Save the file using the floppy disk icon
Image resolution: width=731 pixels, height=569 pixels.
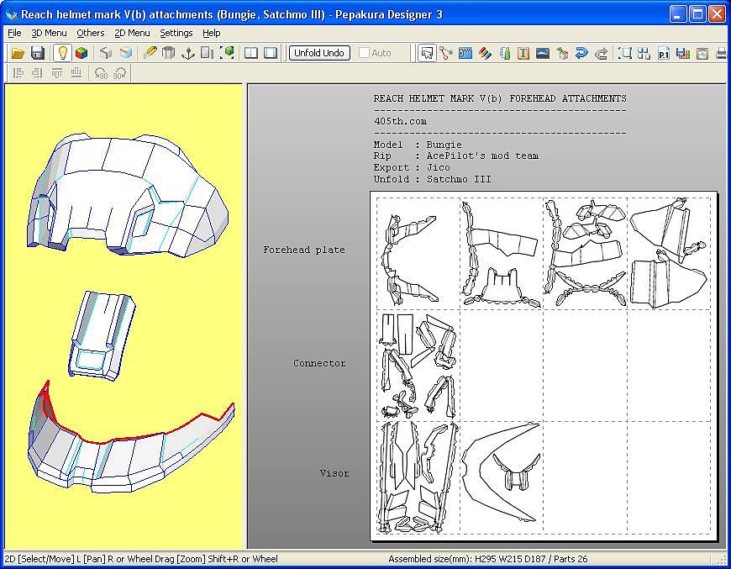point(38,53)
